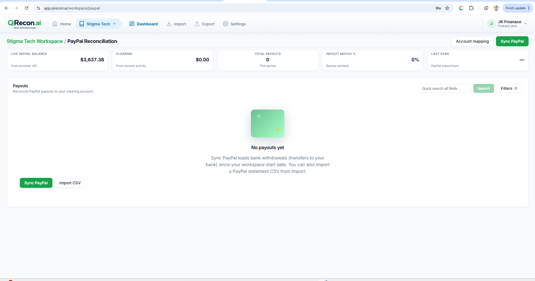Go to Home in navigation bar
The image size is (535, 281).
point(62,24)
